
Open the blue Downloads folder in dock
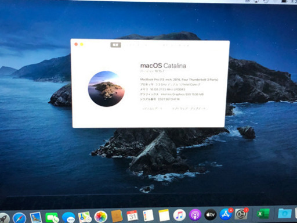pos(284,213)
